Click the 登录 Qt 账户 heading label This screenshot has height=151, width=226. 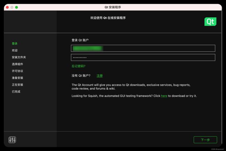[x=80, y=40]
